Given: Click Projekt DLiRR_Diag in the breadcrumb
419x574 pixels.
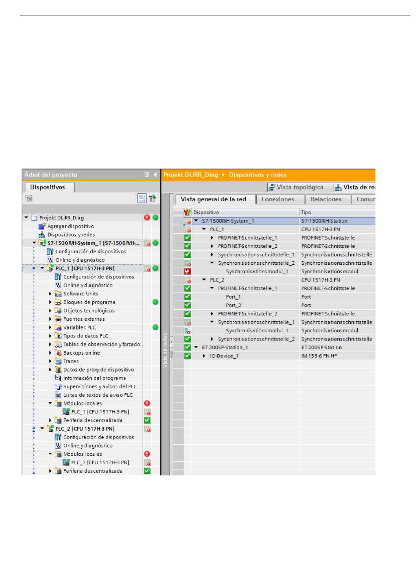Looking at the screenshot, I should pos(191,175).
